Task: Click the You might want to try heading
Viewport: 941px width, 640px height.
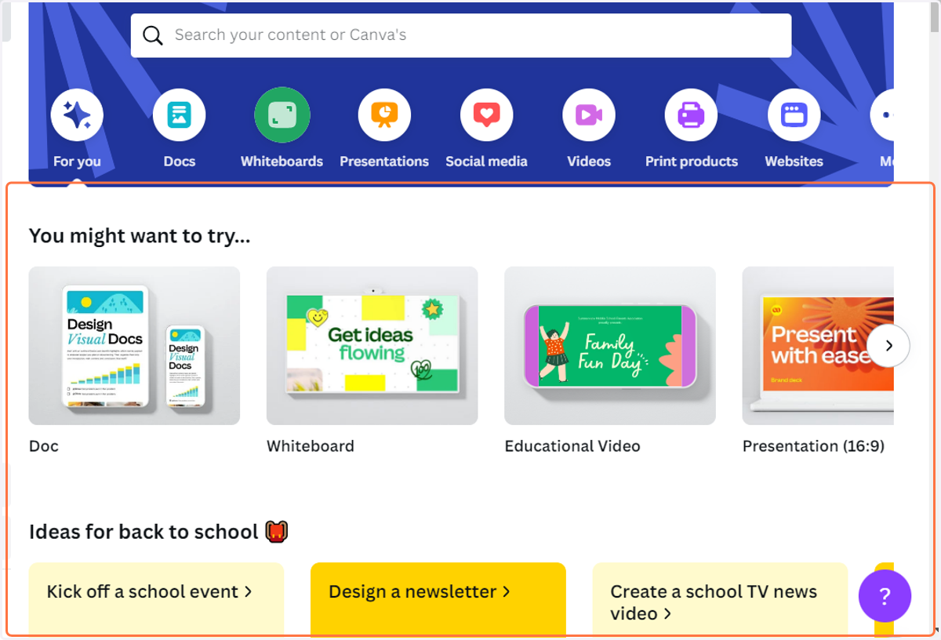Action: pyautogui.click(x=140, y=235)
